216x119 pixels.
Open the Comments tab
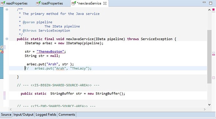[x=67, y=114]
